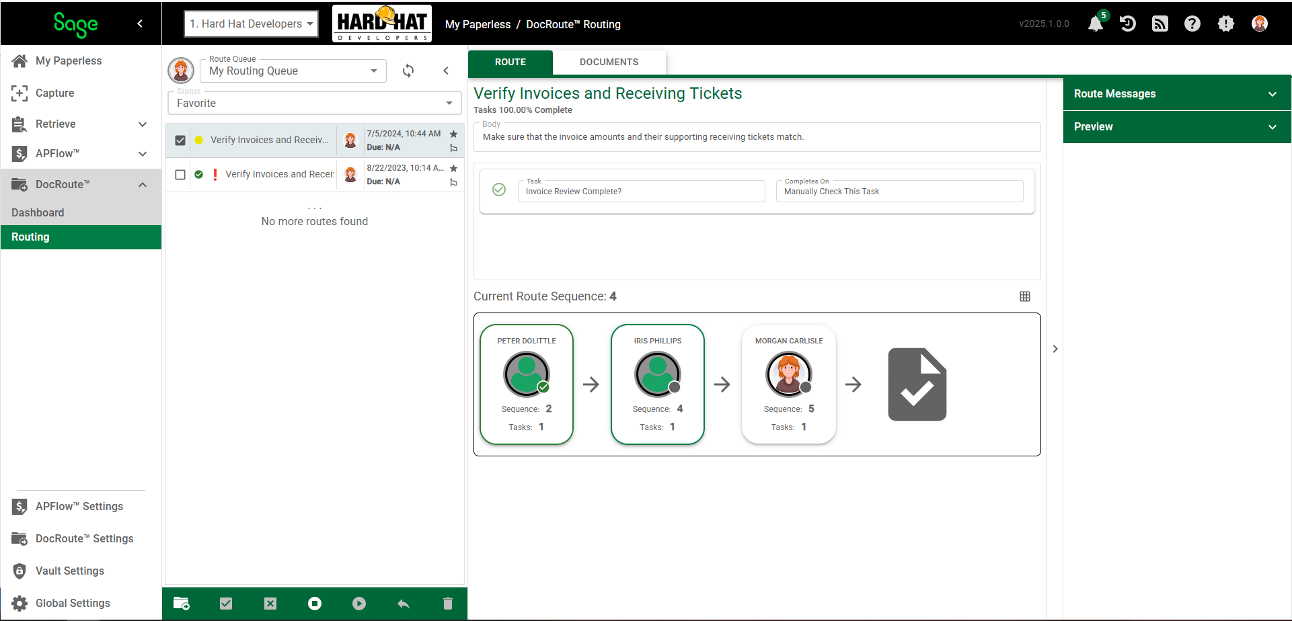Open the help question mark icon
Screen dimensions: 1292x621
click(1192, 24)
